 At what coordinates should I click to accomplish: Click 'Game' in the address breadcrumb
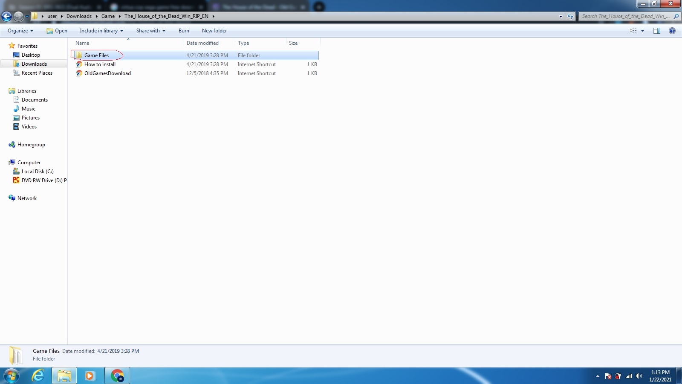pyautogui.click(x=108, y=16)
